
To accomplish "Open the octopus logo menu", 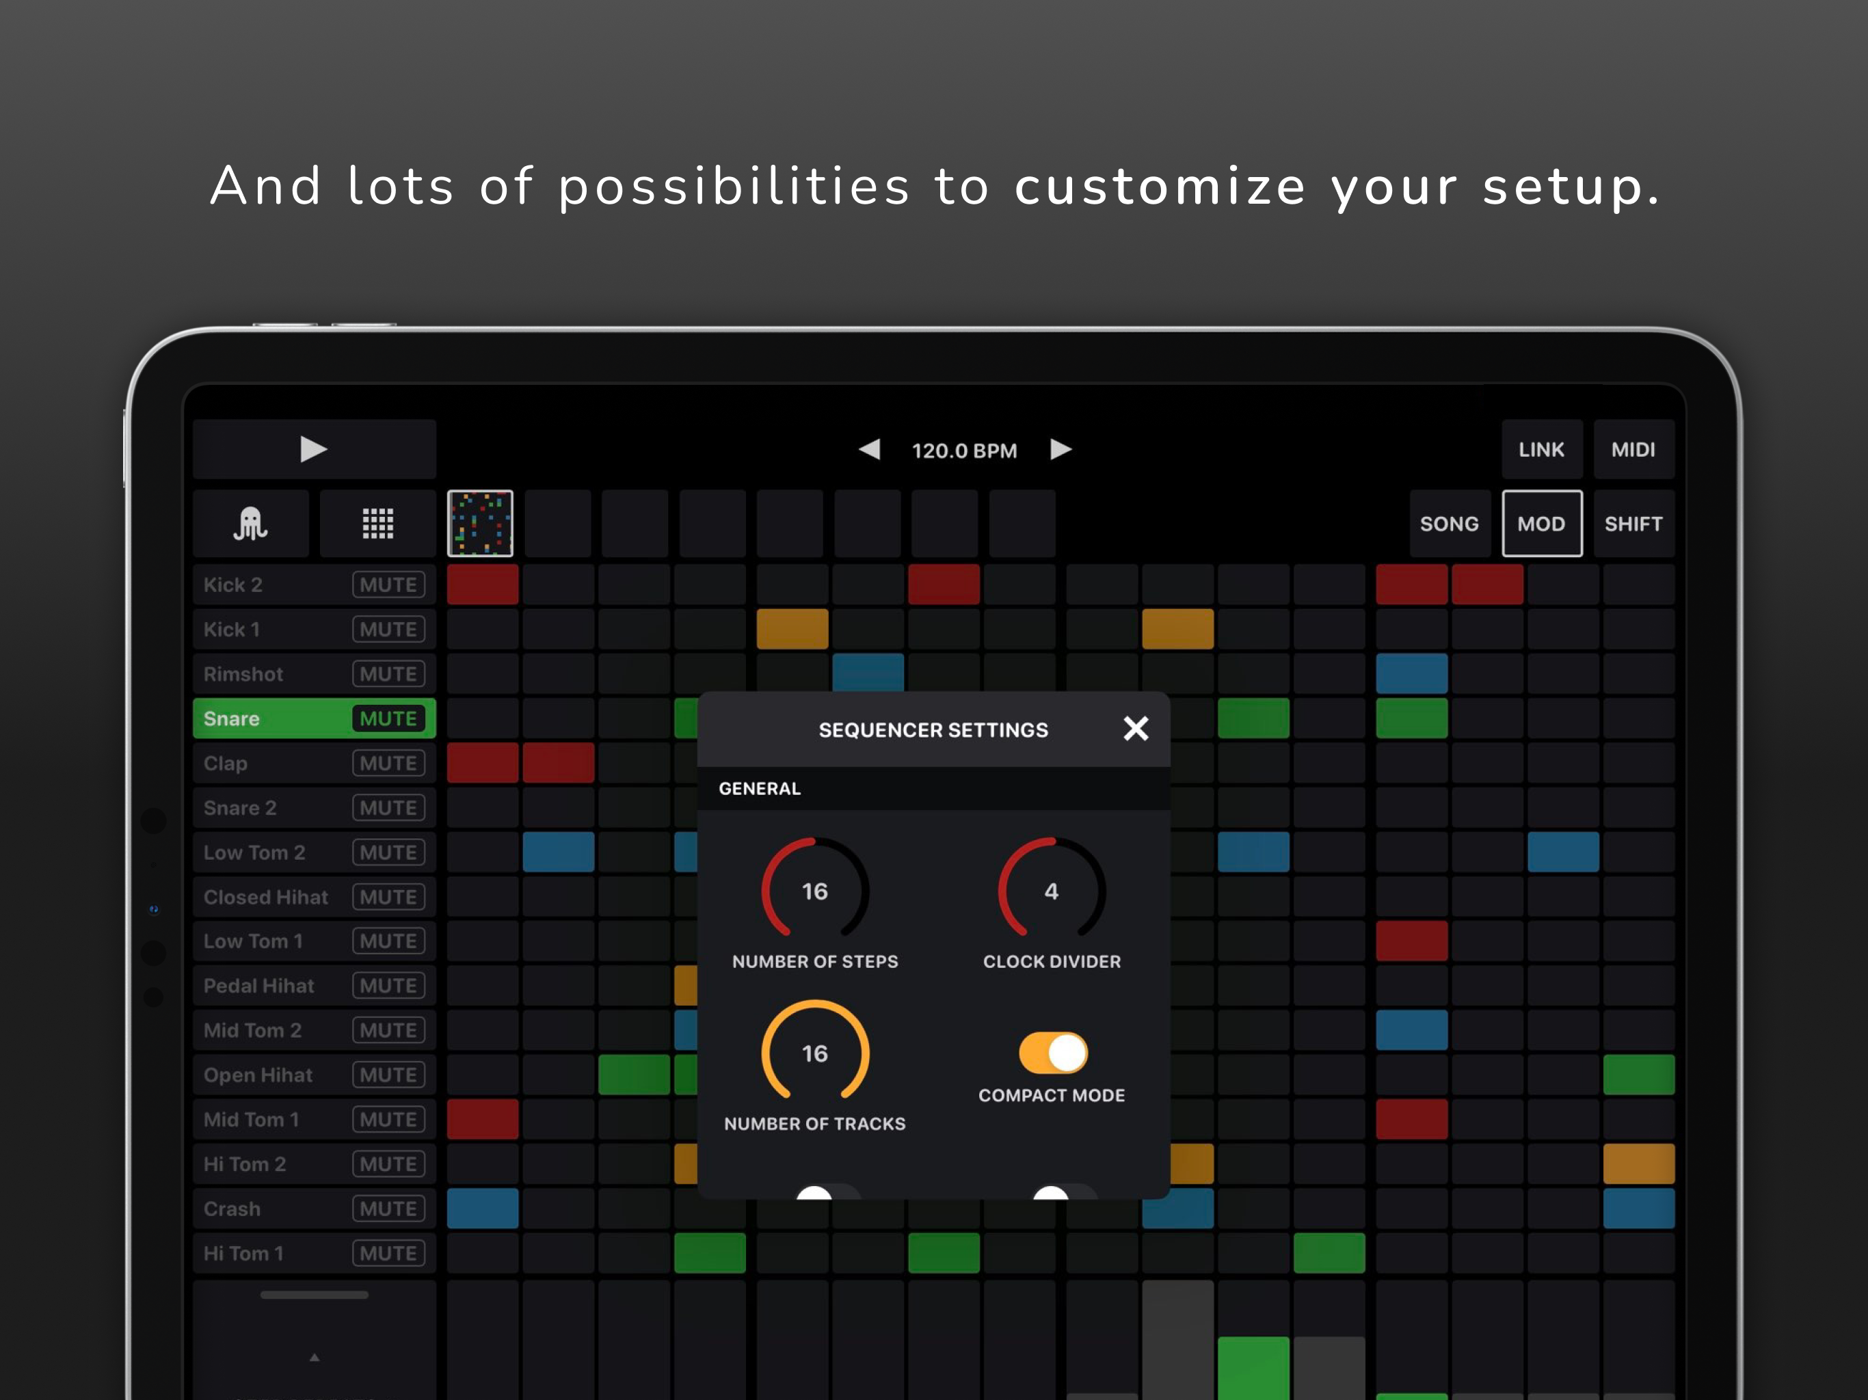I will (251, 524).
